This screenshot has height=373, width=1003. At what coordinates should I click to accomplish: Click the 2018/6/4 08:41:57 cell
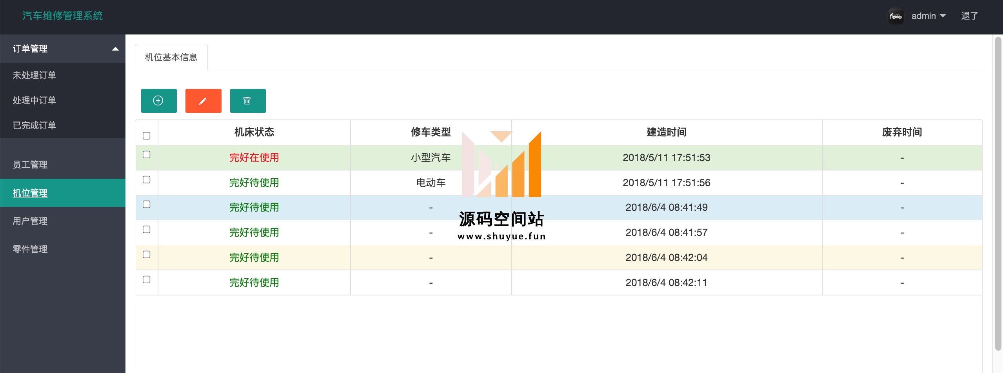pyautogui.click(x=667, y=232)
